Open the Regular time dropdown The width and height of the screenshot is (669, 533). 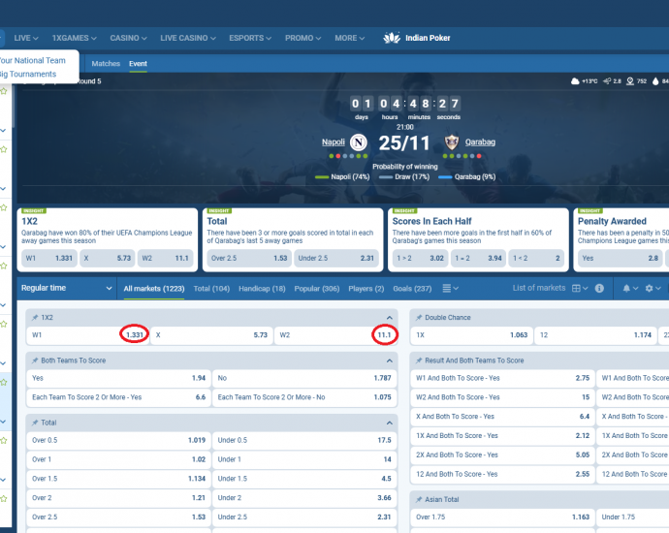(x=67, y=288)
